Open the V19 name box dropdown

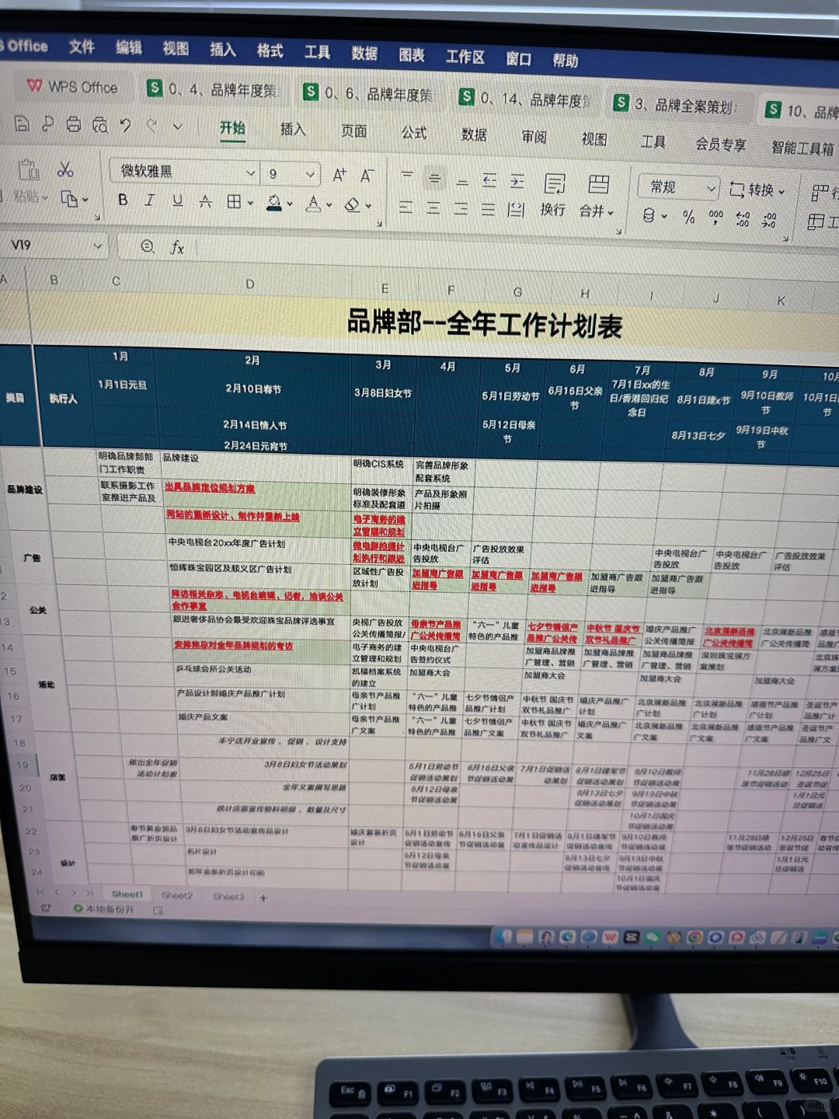point(98,246)
